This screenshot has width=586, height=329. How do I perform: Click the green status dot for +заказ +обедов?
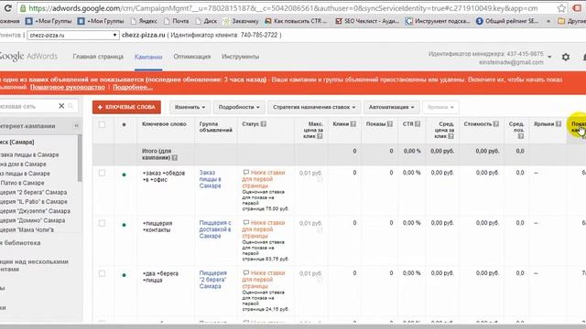point(125,175)
